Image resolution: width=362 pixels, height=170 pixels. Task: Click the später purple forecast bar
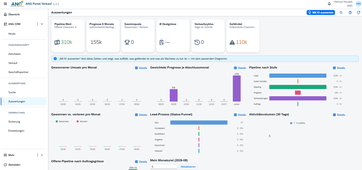click(x=237, y=88)
